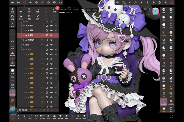Open the Post-process aperture menu
The width and height of the screenshot is (184, 122).
(x=49, y=3)
